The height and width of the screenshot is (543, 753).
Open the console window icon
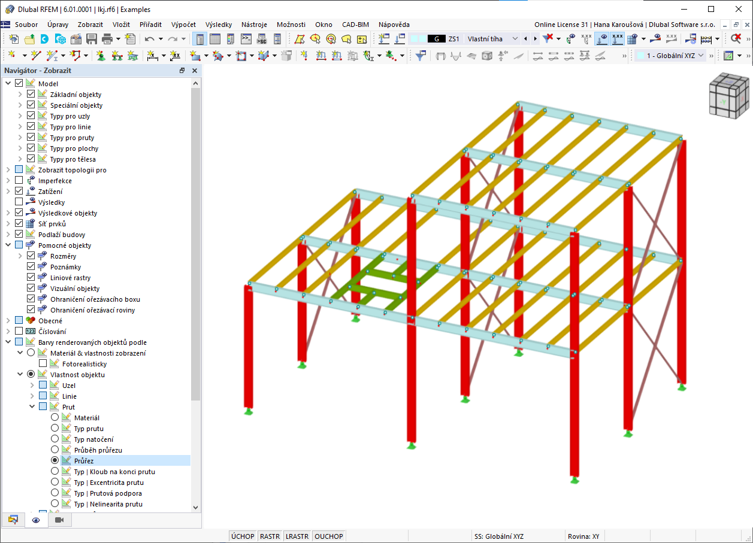click(246, 39)
